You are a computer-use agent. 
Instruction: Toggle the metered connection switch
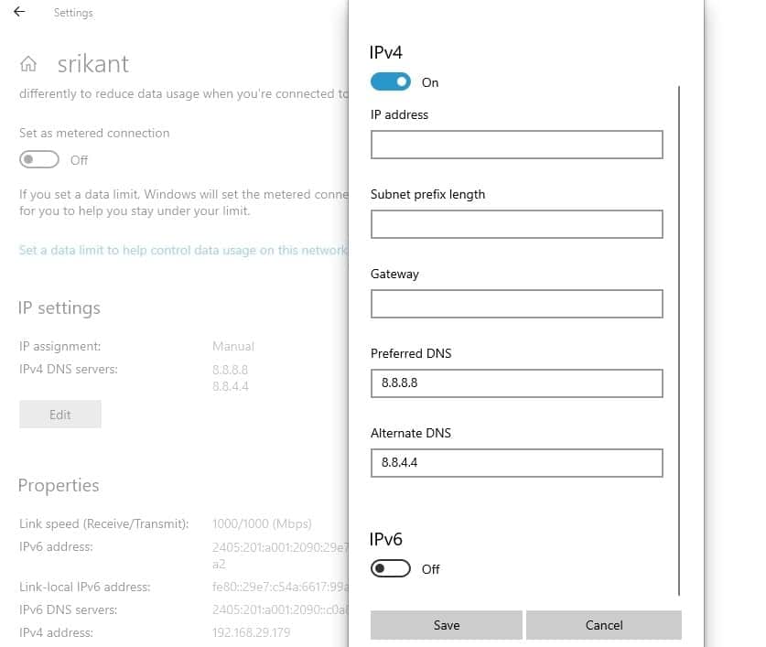point(39,159)
